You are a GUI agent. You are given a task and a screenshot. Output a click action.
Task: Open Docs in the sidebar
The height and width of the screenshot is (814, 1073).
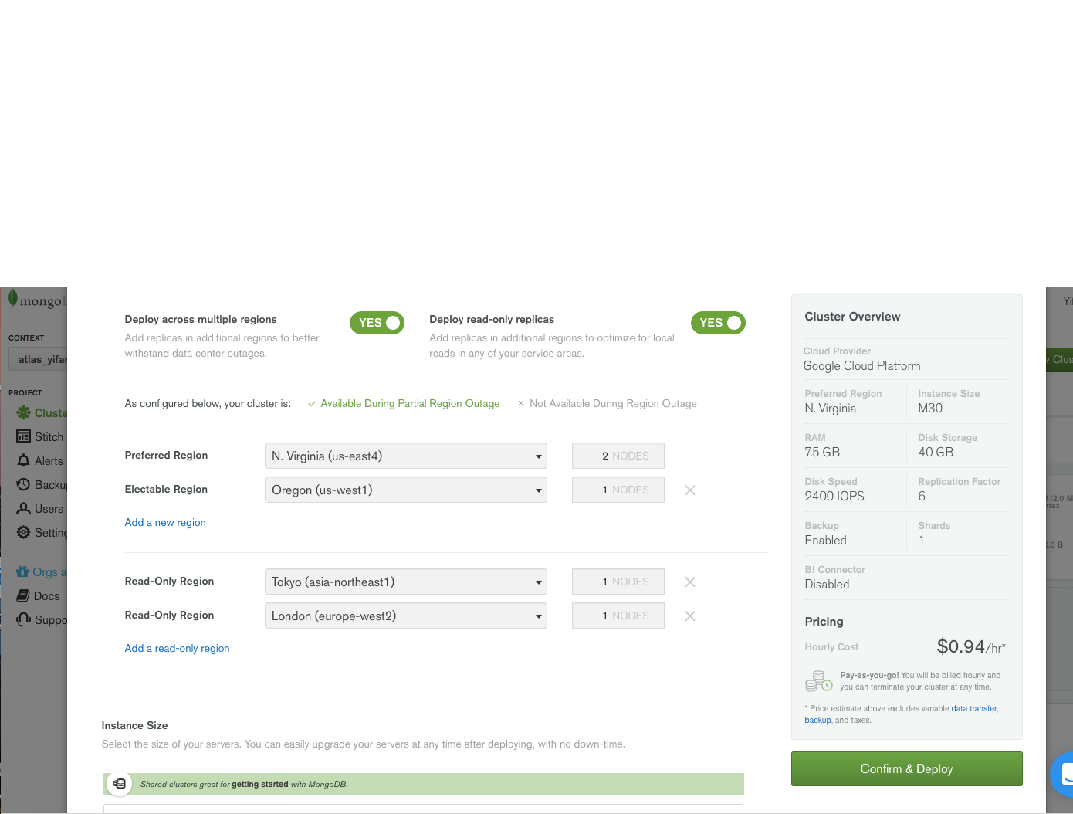click(46, 595)
